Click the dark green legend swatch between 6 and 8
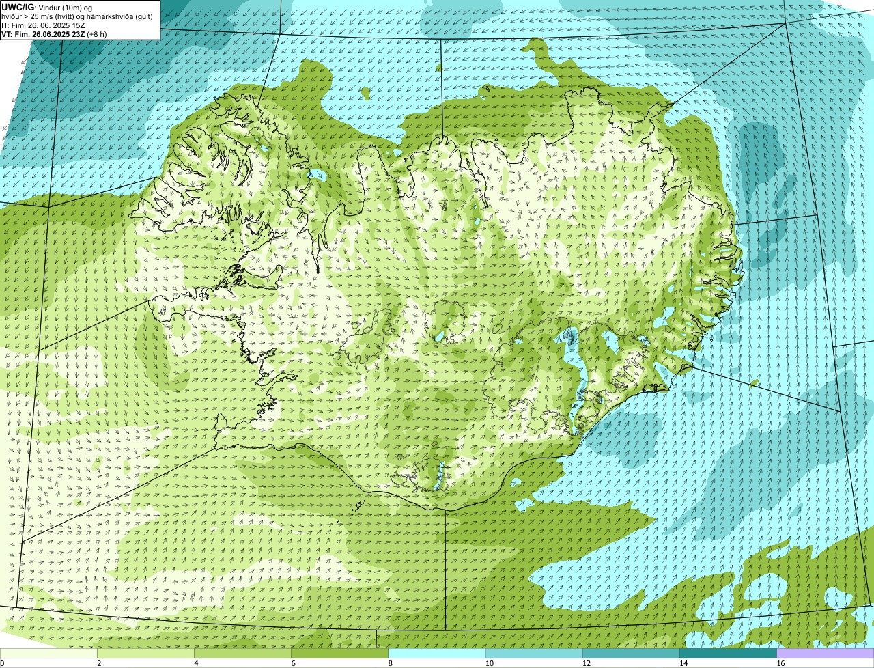This screenshot has height=668, width=874. pyautogui.click(x=340, y=654)
